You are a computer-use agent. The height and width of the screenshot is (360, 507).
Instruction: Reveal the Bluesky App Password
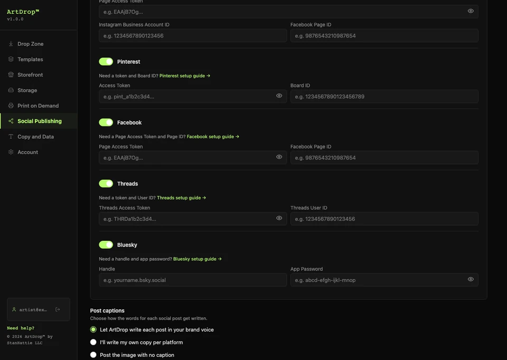(471, 279)
